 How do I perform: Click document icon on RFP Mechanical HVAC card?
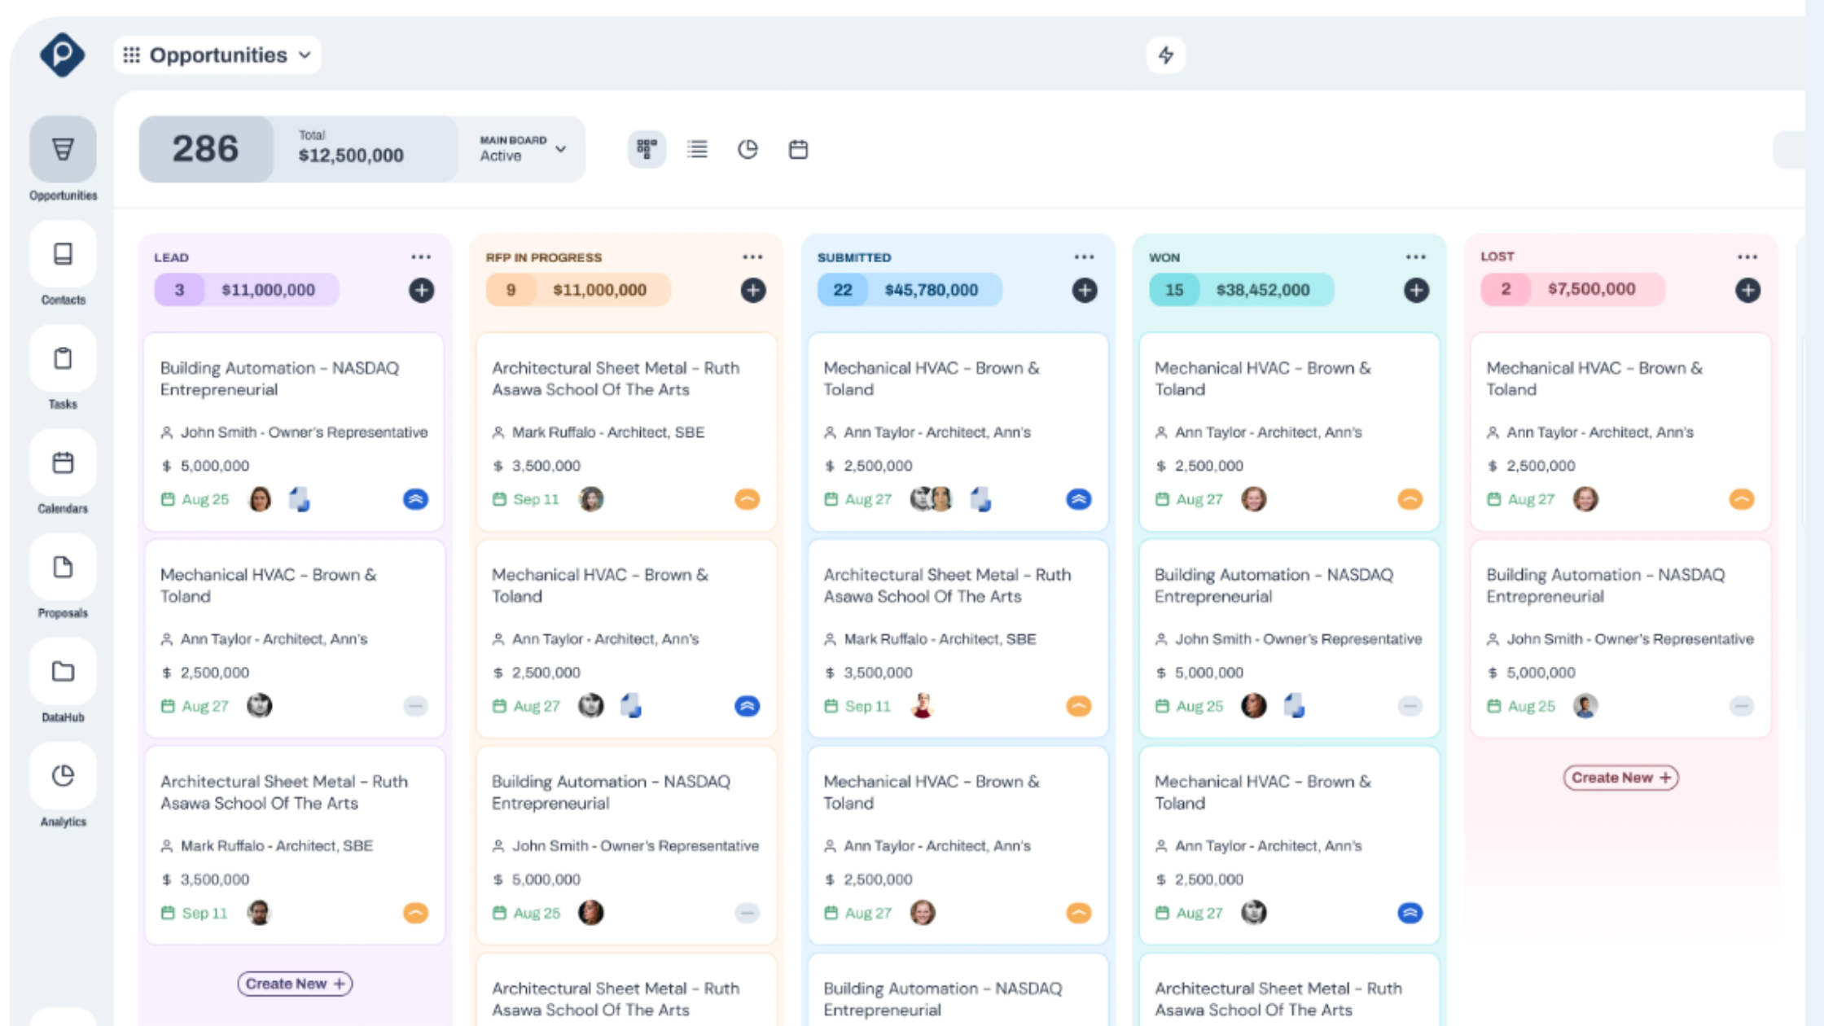point(631,706)
